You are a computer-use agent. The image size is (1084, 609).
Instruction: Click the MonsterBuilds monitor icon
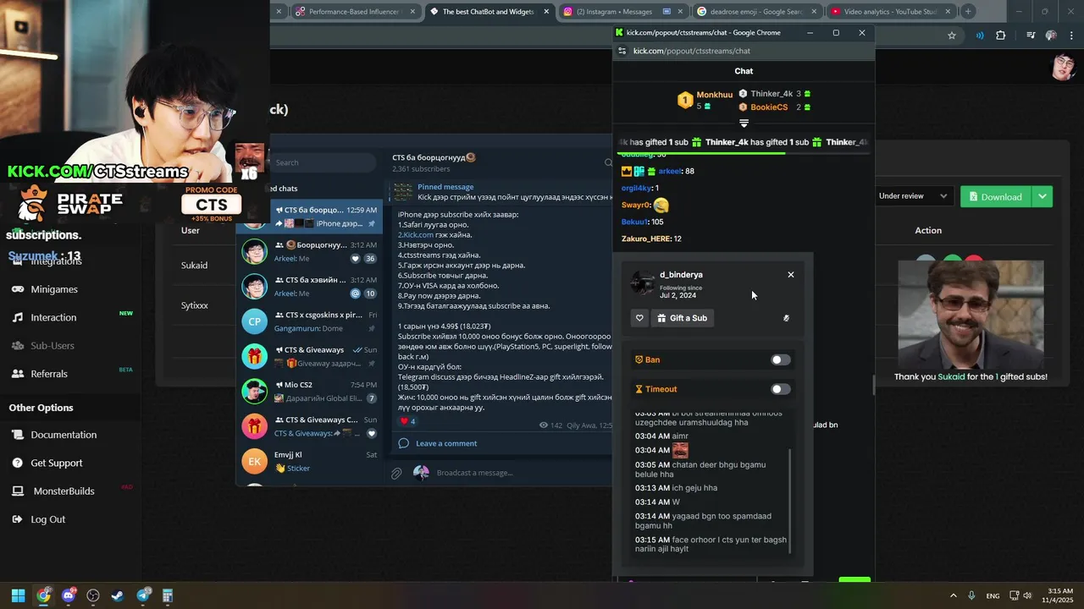pos(18,491)
